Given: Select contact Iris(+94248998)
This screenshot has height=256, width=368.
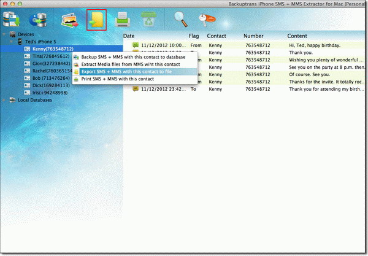Looking at the screenshot, I should 50,93.
